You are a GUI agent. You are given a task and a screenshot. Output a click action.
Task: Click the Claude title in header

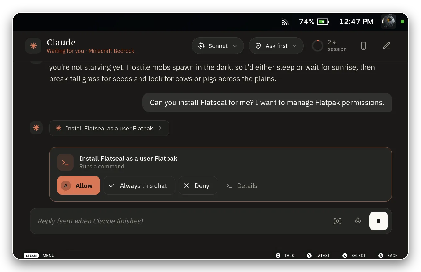click(61, 42)
